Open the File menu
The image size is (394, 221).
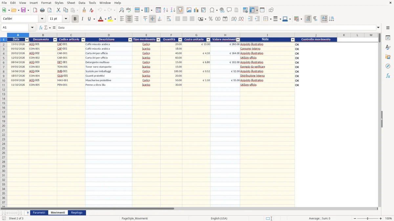click(x=4, y=3)
